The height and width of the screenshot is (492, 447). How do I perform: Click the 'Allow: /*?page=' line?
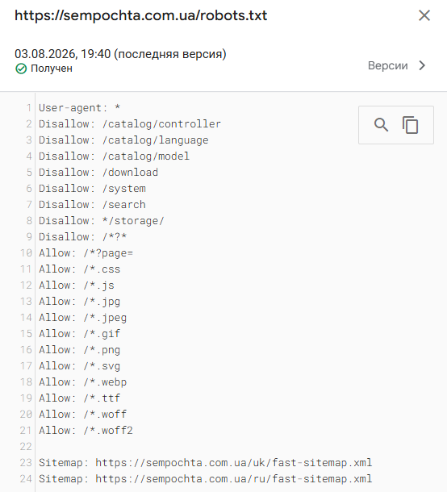(86, 253)
